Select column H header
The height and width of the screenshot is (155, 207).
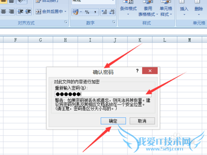65,40
